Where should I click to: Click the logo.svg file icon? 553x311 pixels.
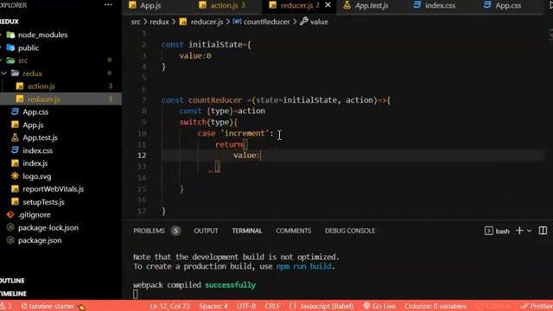click(15, 176)
